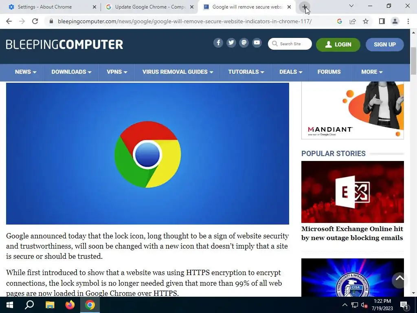Open the FORUMS page
Viewport: 417px width, 313px height.
tap(329, 72)
